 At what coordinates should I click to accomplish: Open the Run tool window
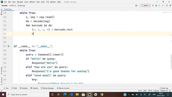point(6,88)
